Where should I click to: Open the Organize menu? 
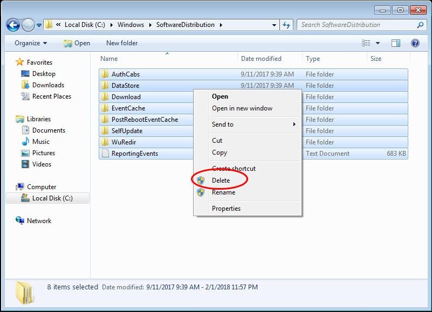tap(31, 43)
